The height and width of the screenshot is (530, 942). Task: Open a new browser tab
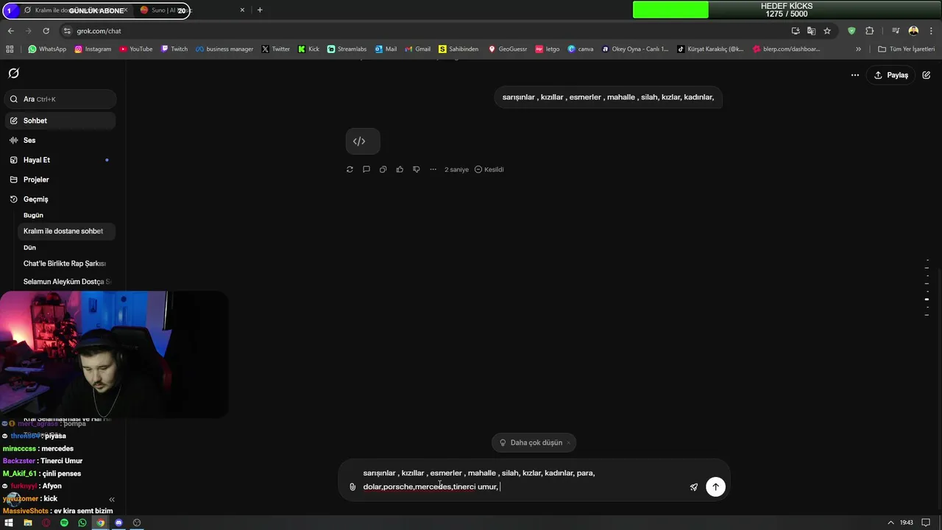click(x=260, y=10)
